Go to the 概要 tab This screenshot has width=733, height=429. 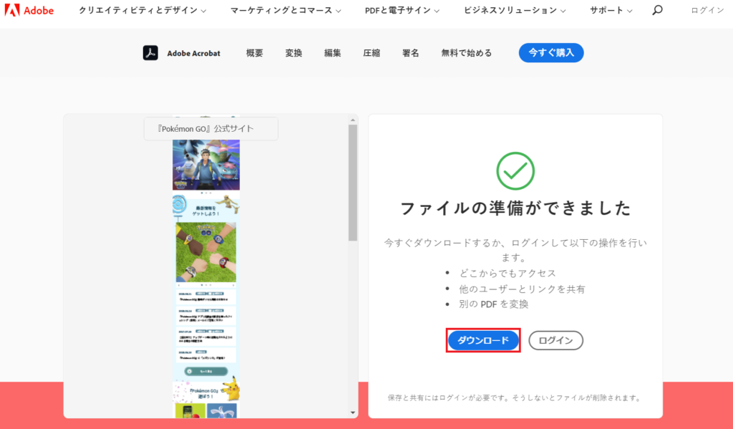click(x=255, y=53)
